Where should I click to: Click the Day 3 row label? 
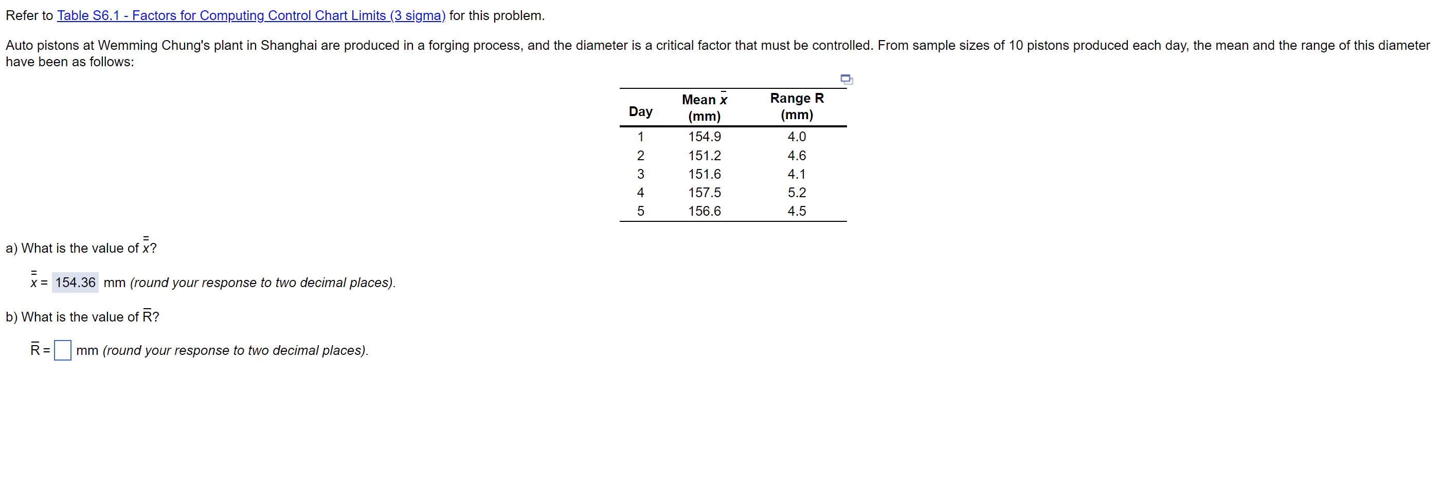[x=640, y=174]
